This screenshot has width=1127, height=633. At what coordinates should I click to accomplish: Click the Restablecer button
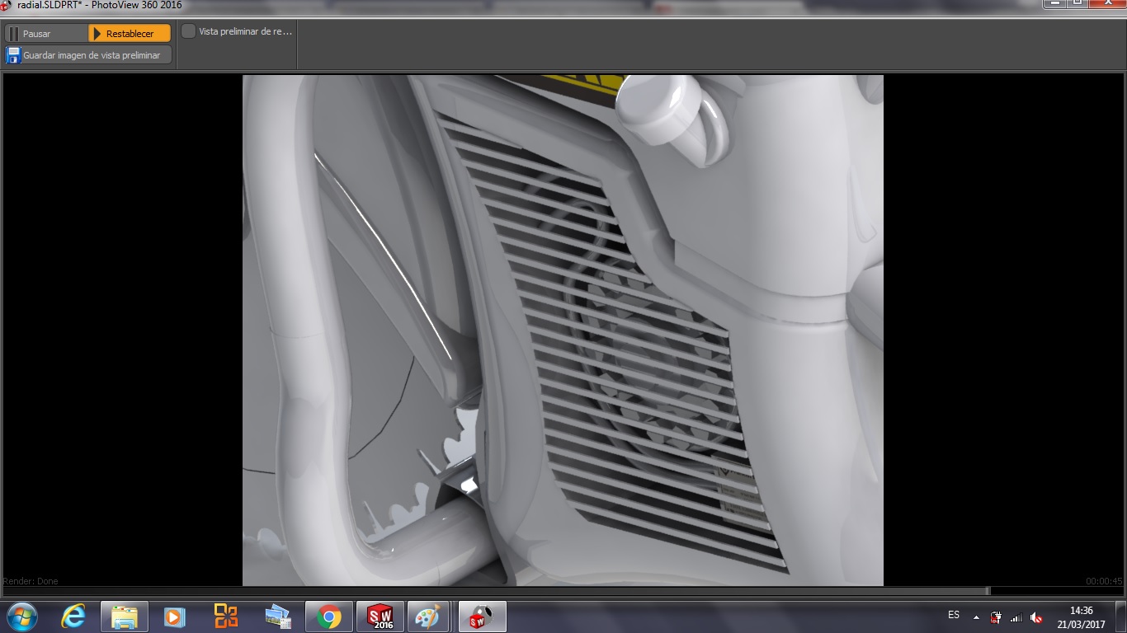pos(130,34)
